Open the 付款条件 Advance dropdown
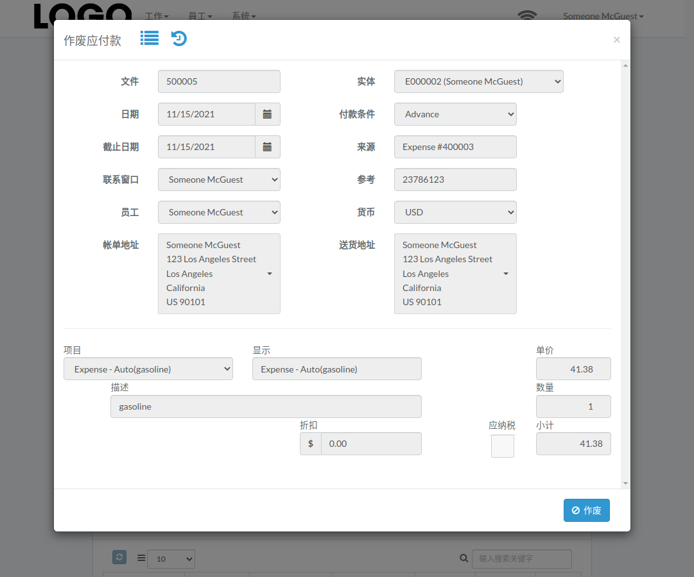The width and height of the screenshot is (694, 577). click(455, 114)
